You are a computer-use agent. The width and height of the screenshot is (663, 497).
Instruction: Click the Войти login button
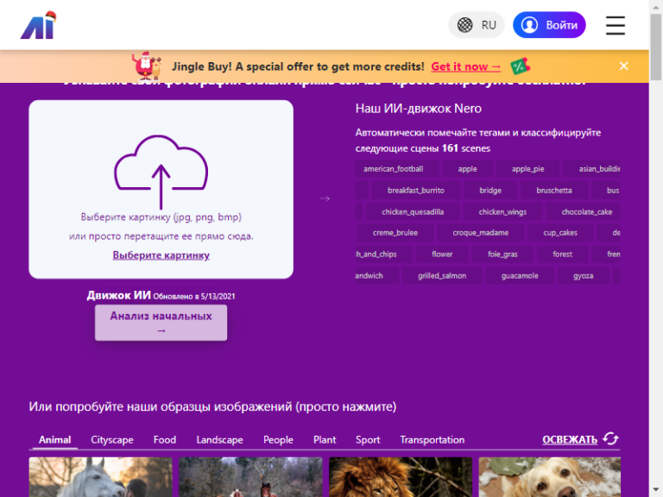(549, 25)
